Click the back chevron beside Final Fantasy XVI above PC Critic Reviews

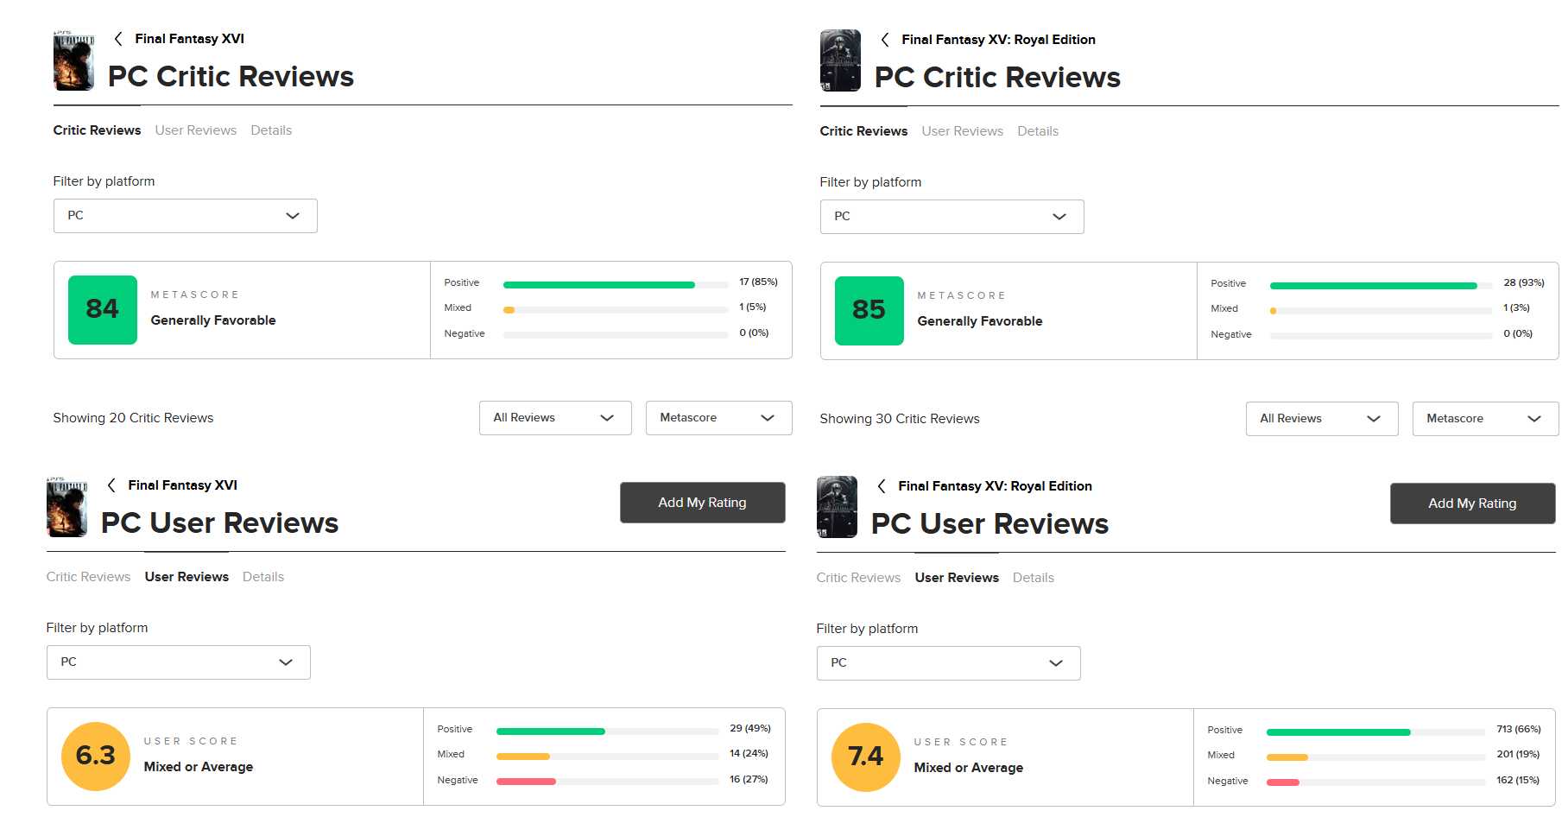pyautogui.click(x=118, y=39)
